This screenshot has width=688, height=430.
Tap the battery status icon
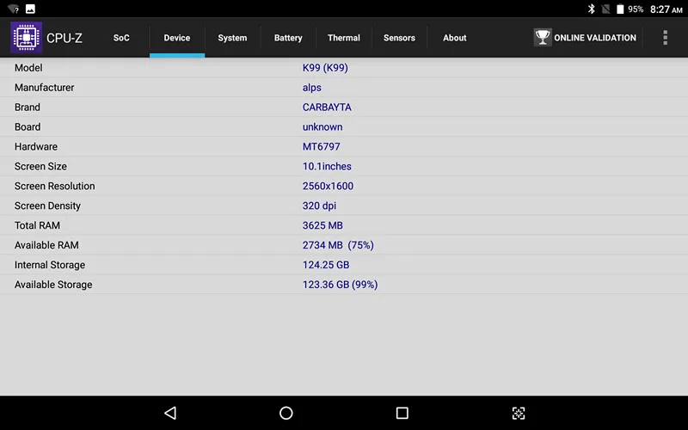[620, 9]
